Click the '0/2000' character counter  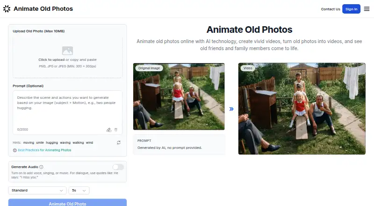pyautogui.click(x=22, y=130)
